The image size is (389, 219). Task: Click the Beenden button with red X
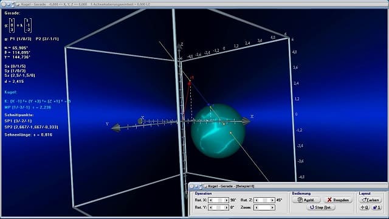click(x=338, y=200)
